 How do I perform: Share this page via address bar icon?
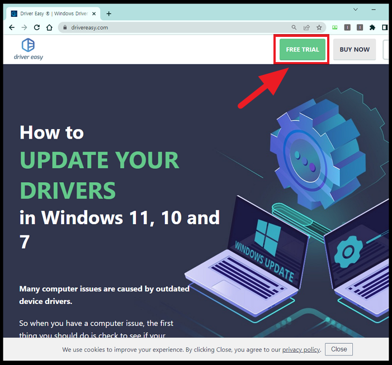tap(306, 27)
